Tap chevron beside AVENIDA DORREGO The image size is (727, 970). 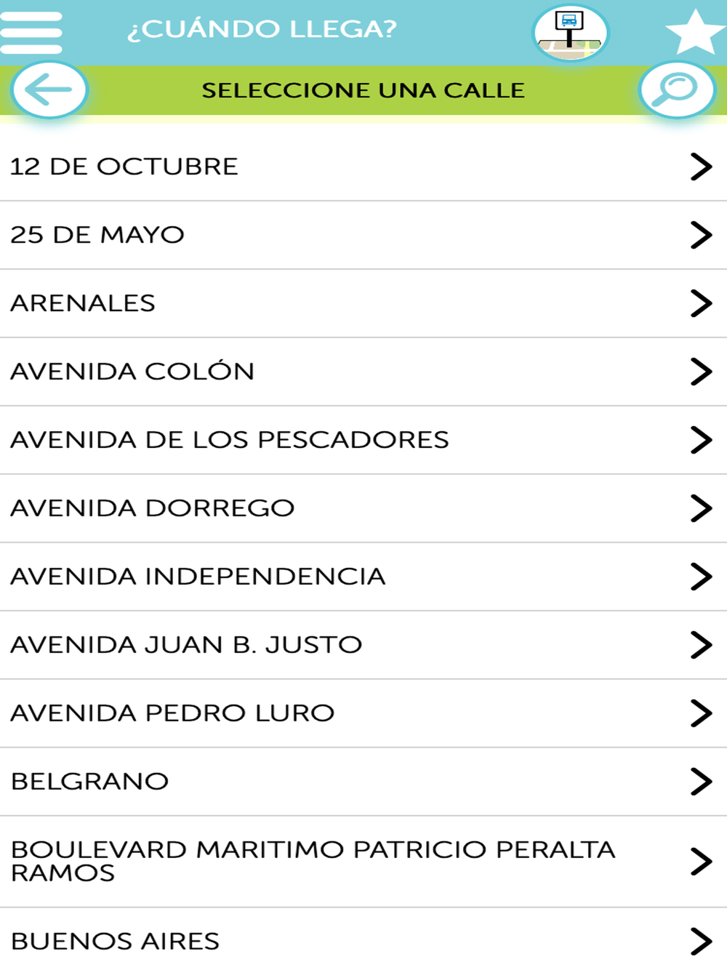point(701,508)
